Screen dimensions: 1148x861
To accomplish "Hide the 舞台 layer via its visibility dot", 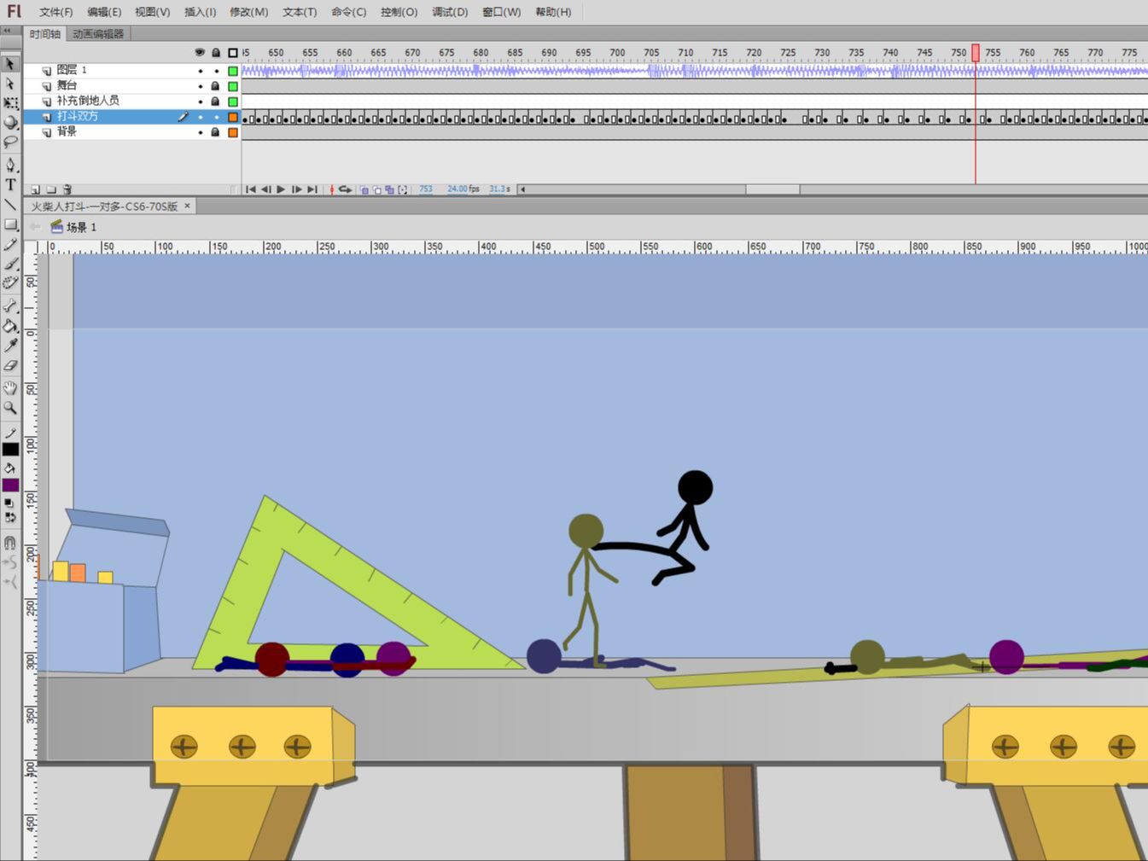I will click(x=200, y=86).
